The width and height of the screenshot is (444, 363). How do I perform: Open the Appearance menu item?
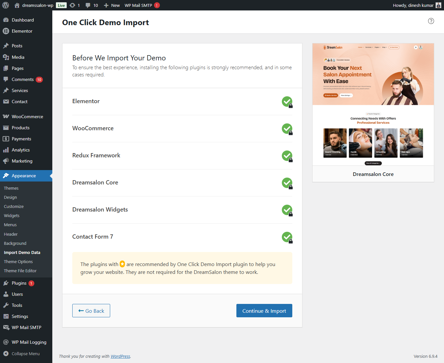(x=26, y=176)
